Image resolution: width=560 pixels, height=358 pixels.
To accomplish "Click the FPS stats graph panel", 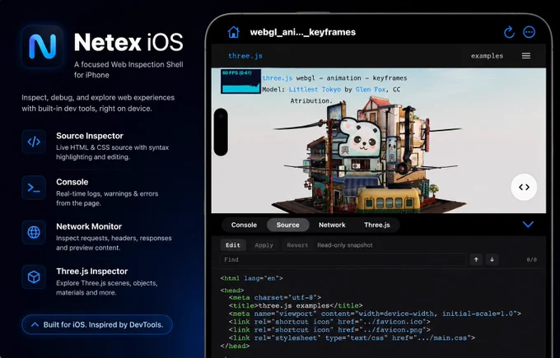I will click(x=240, y=81).
